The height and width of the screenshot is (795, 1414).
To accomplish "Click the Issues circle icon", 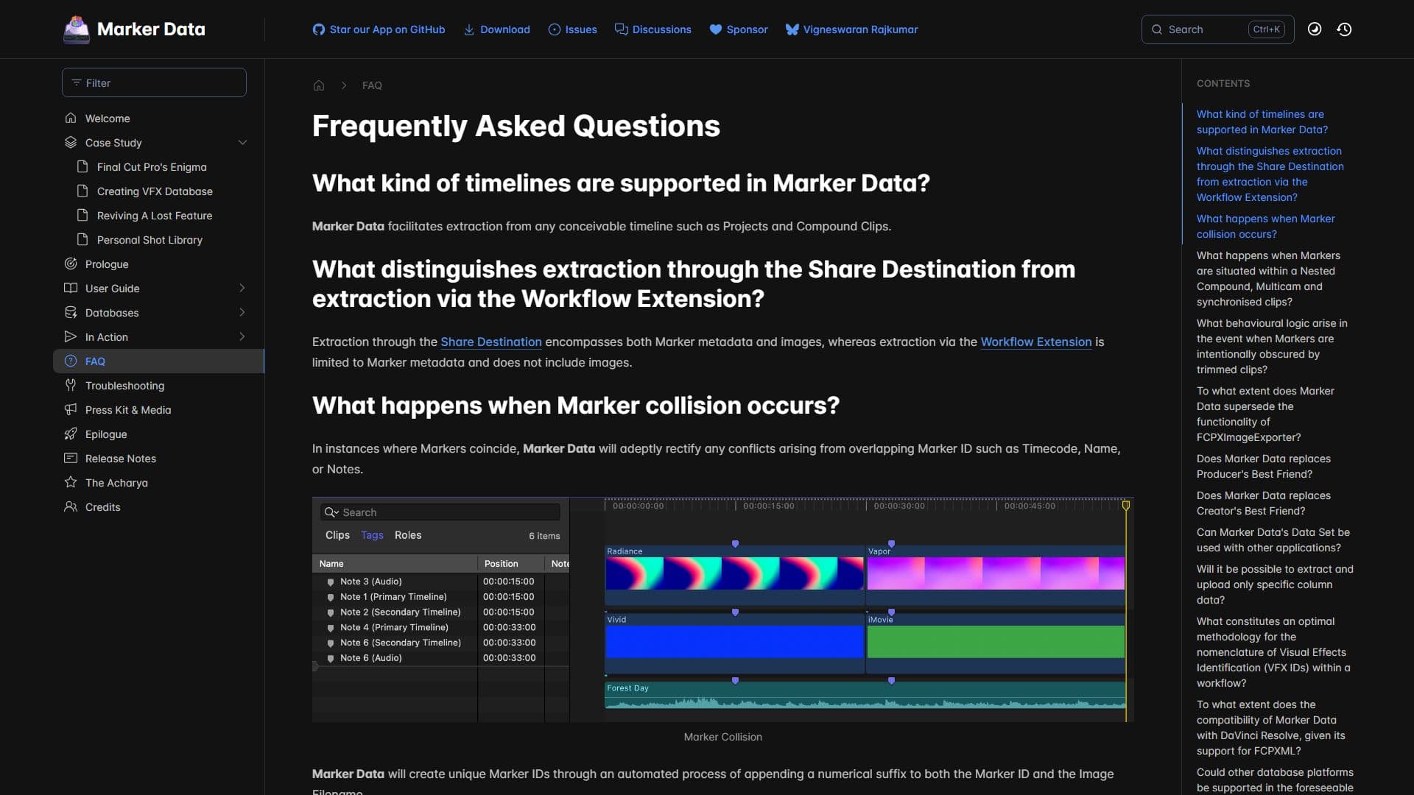I will point(555,29).
